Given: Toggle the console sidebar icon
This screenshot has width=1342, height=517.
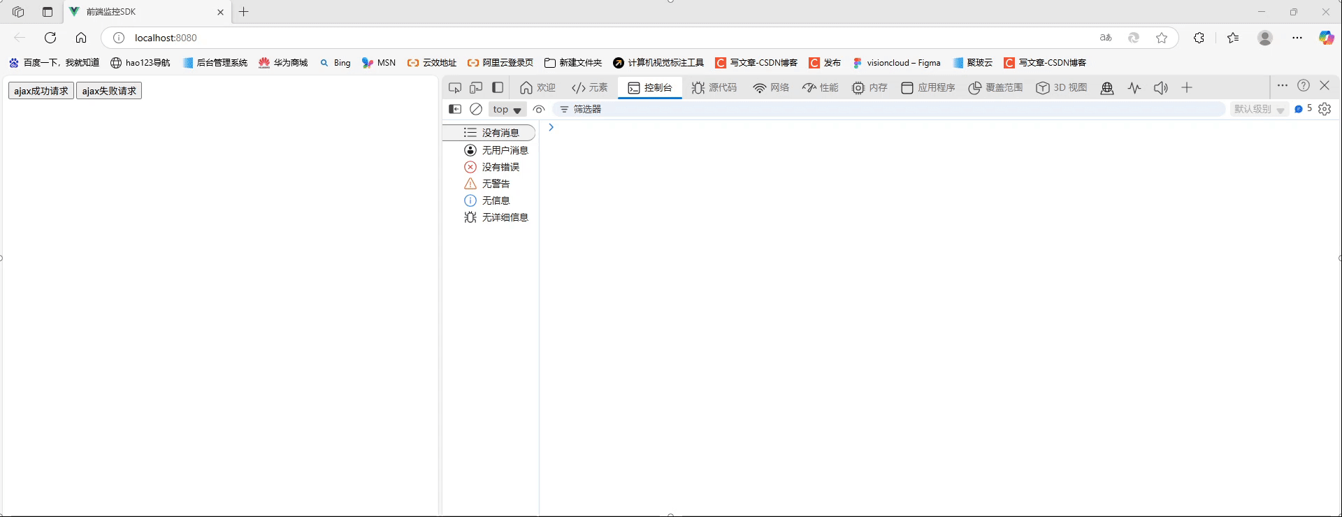Looking at the screenshot, I should click(x=455, y=109).
